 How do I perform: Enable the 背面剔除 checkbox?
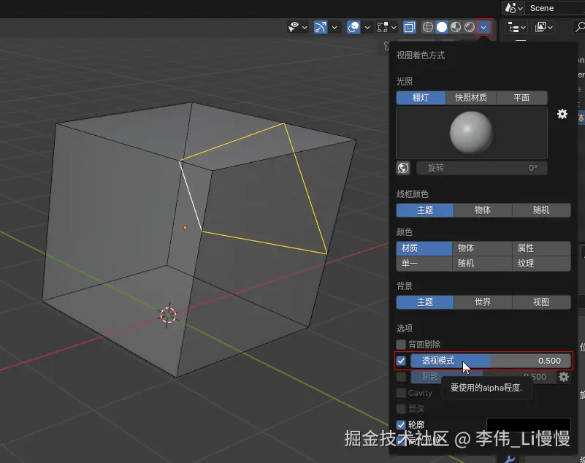401,344
